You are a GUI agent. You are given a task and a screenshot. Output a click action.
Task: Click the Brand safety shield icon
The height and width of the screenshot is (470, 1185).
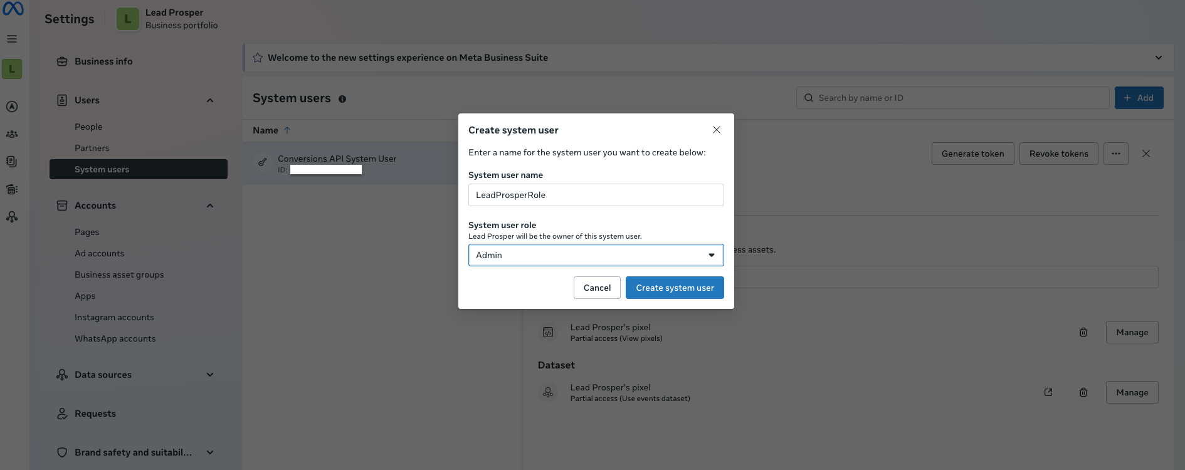pyautogui.click(x=62, y=452)
